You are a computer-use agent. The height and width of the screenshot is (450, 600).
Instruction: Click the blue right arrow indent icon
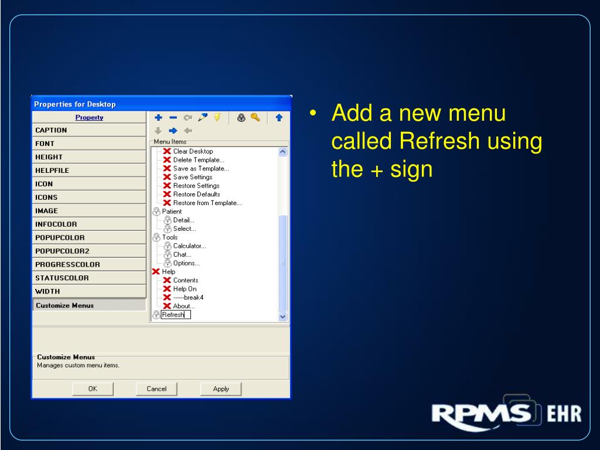click(173, 131)
